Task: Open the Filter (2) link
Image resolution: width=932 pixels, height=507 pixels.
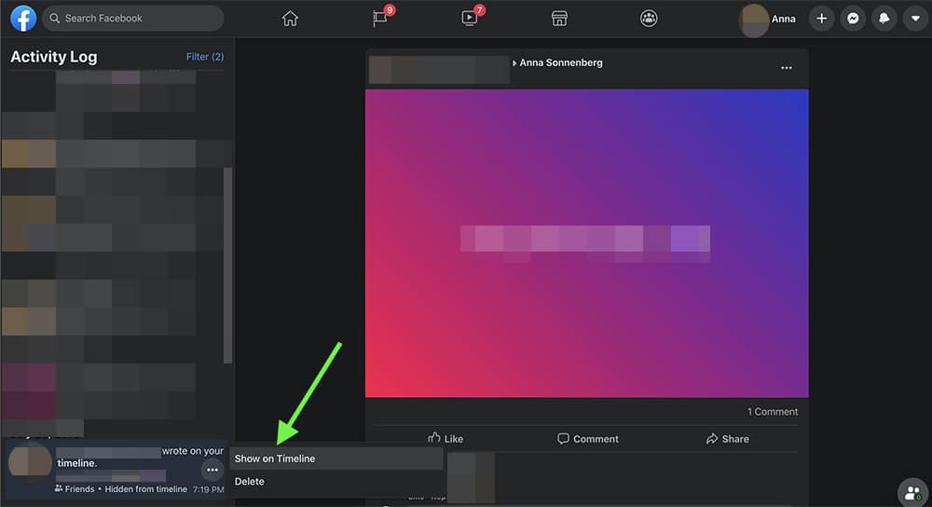Action: click(x=205, y=57)
